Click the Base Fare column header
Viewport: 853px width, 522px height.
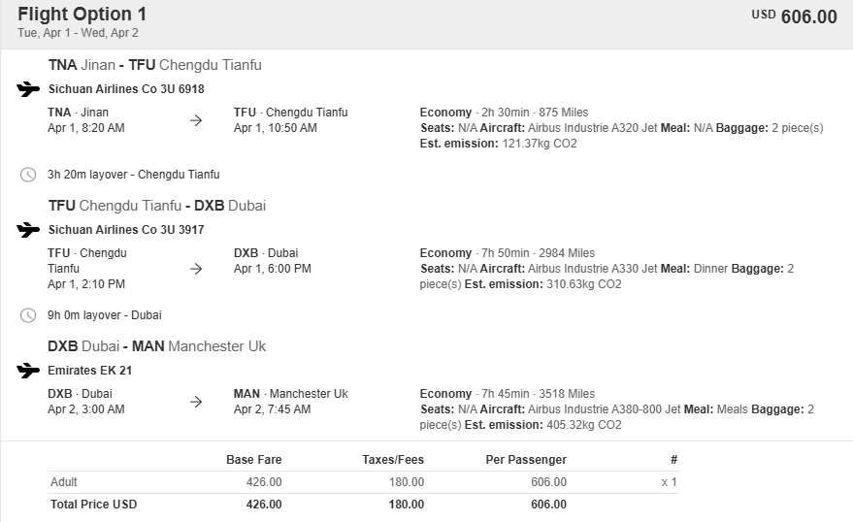tap(253, 460)
